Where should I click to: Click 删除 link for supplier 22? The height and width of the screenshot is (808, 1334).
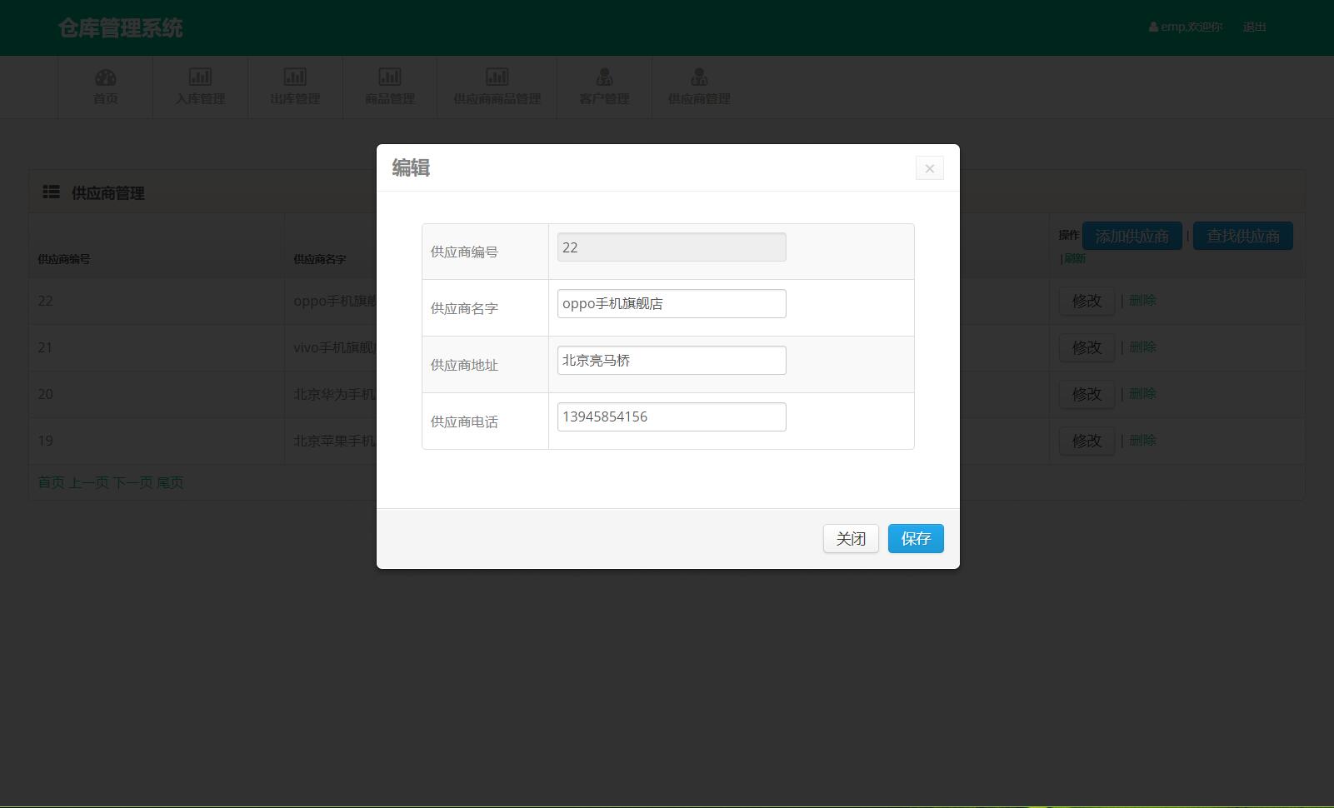coord(1142,300)
